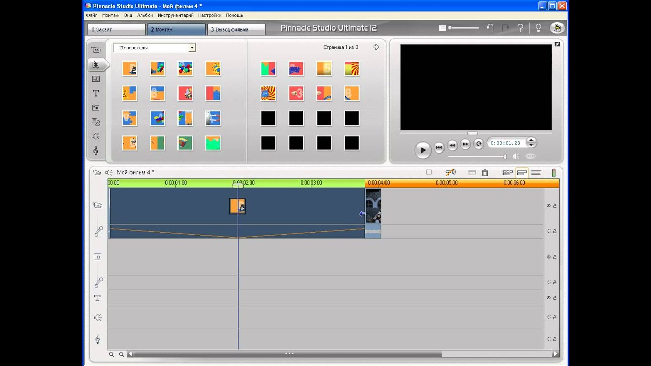Open the still photos album icon
The width and height of the screenshot is (651, 366).
[96, 108]
